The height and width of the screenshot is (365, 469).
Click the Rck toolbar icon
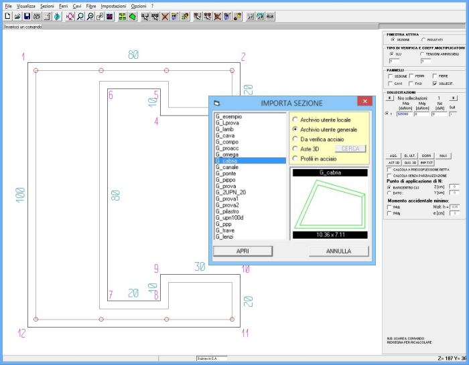coord(270,16)
